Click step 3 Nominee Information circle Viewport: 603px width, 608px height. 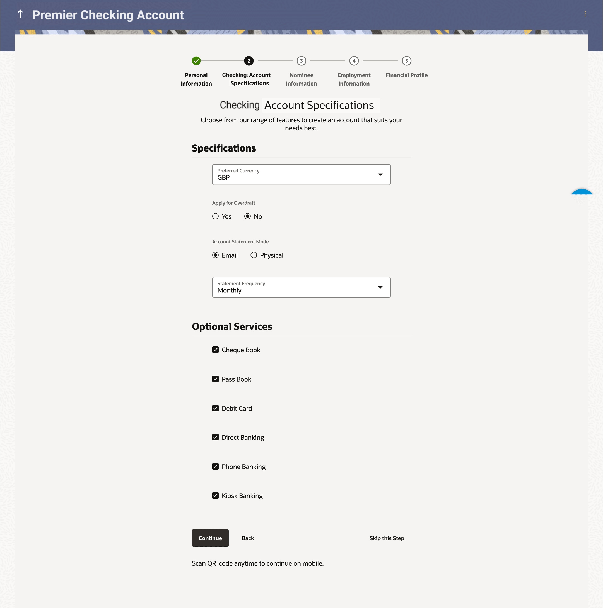click(x=301, y=61)
